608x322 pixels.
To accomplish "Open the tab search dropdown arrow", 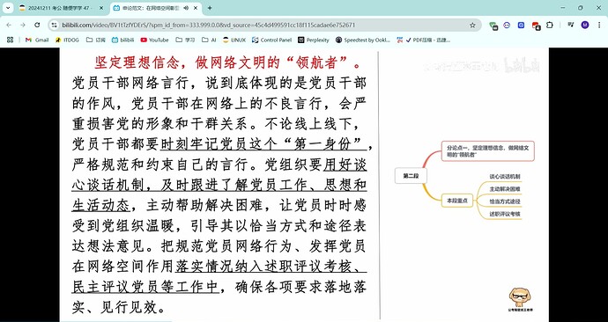I will pos(8,8).
